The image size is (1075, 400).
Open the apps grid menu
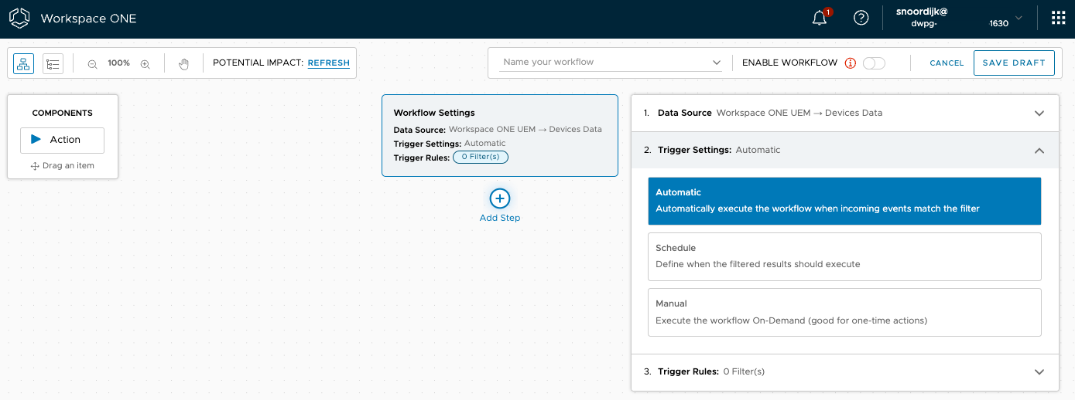click(1058, 19)
